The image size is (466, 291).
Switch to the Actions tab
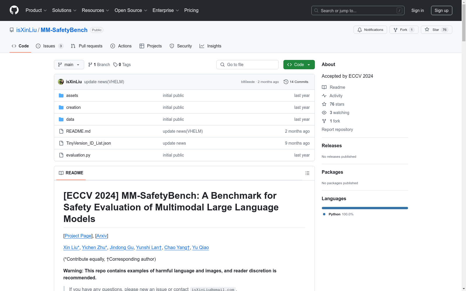tap(121, 46)
